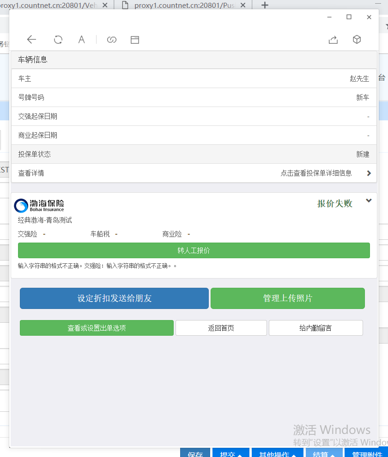This screenshot has width=388, height=457.
Task: Click 转人工报价 green button
Action: coord(194,250)
